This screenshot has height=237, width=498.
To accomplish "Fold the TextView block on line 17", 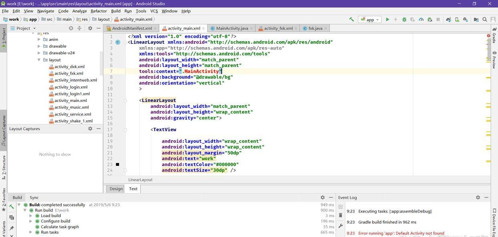I will coord(125,129).
